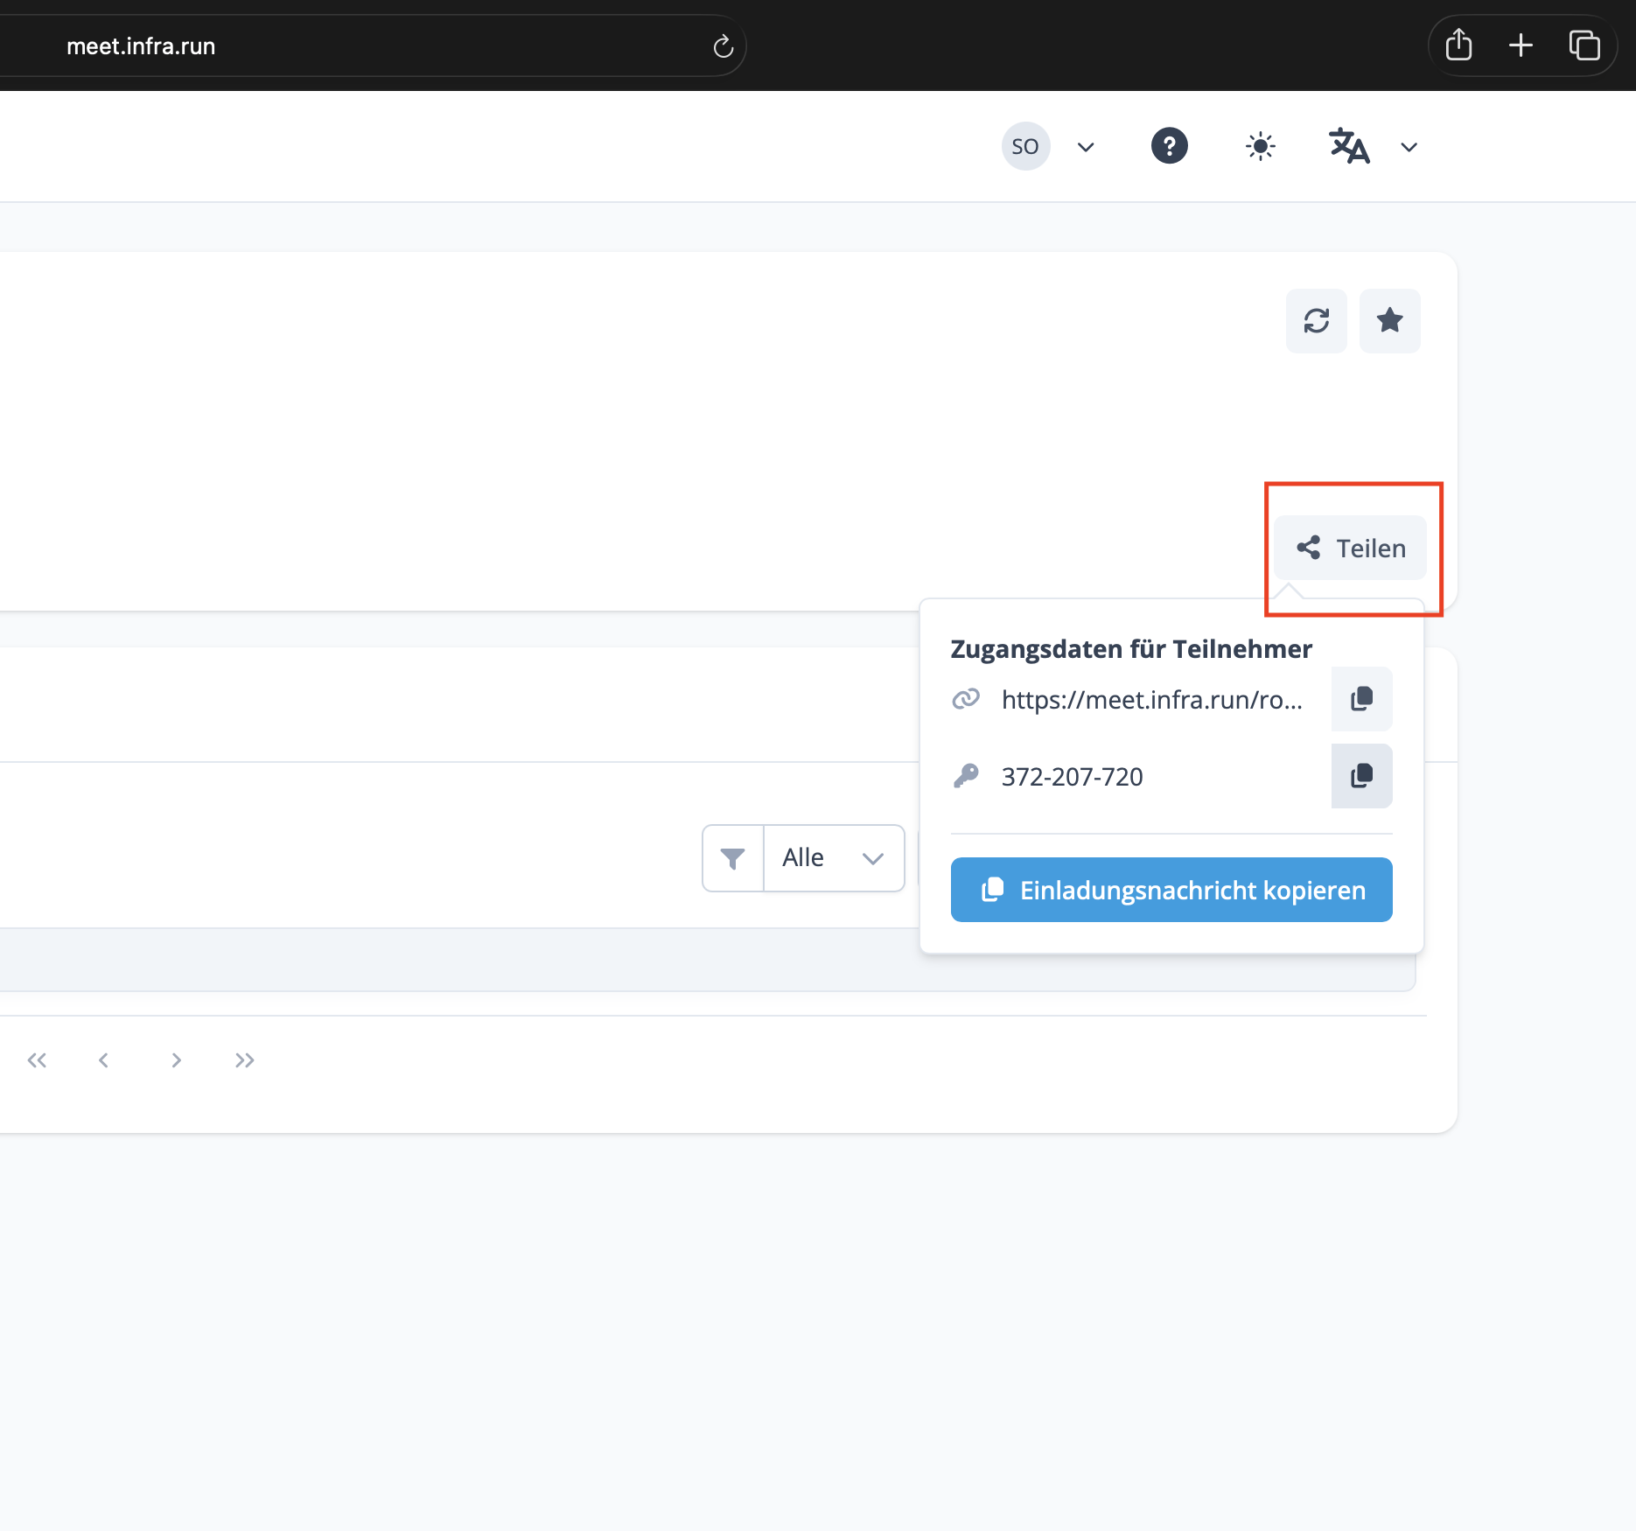1636x1531 pixels.
Task: Click the Teilen share button
Action: tap(1350, 549)
